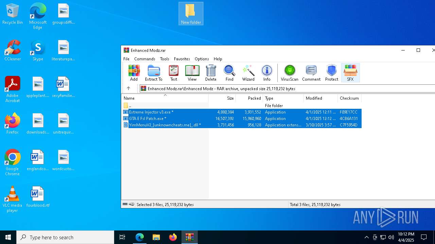Select the literaturepa... desktop file
The image size is (435, 244).
pyautogui.click(x=64, y=50)
